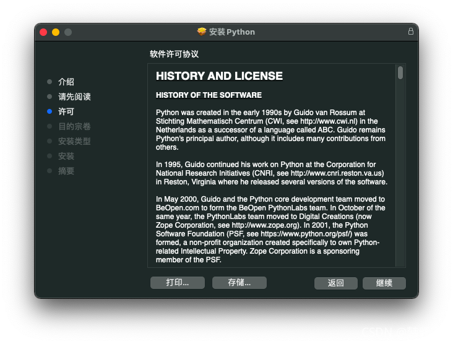Select the 许可 step in sidebar
This screenshot has width=453, height=344.
pyautogui.click(x=66, y=111)
